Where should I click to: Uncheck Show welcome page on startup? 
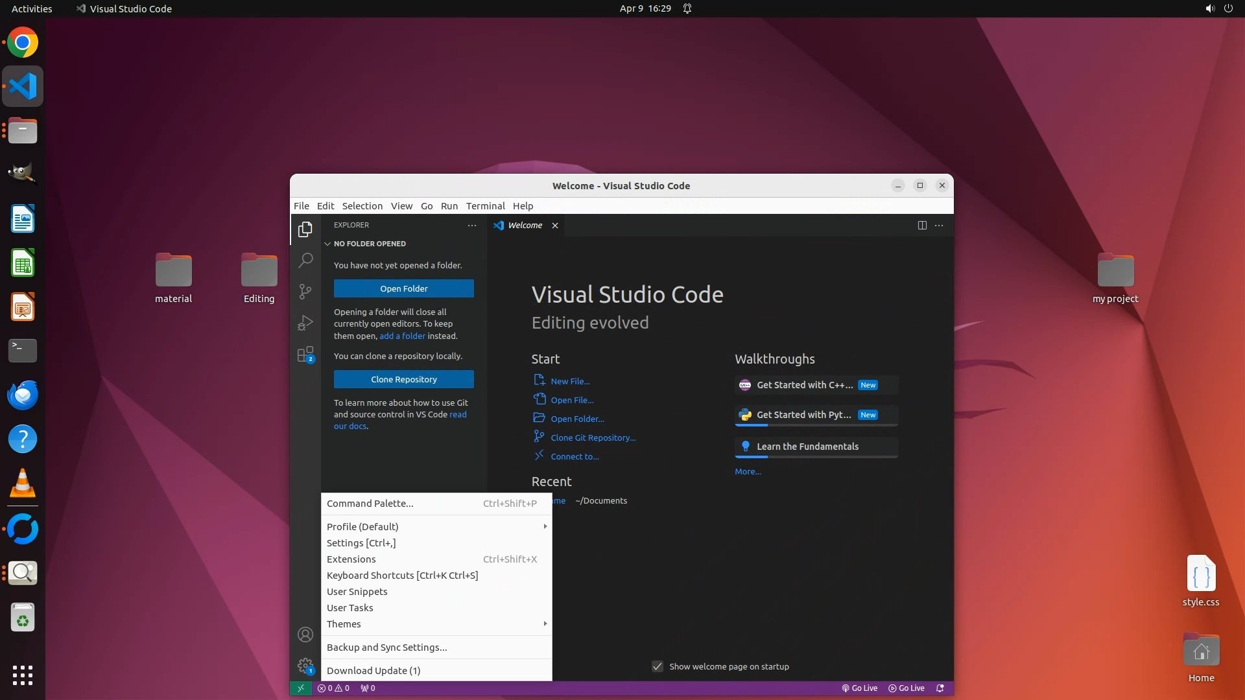point(658,666)
